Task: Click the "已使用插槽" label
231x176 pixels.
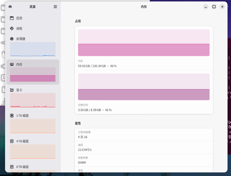Action: (x=84, y=132)
